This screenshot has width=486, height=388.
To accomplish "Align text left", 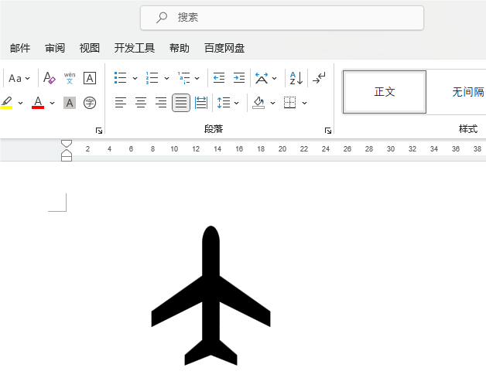I will (x=120, y=103).
